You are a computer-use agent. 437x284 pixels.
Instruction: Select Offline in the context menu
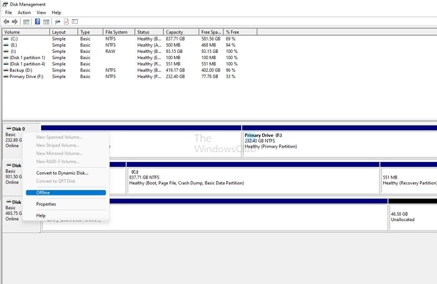coord(66,192)
